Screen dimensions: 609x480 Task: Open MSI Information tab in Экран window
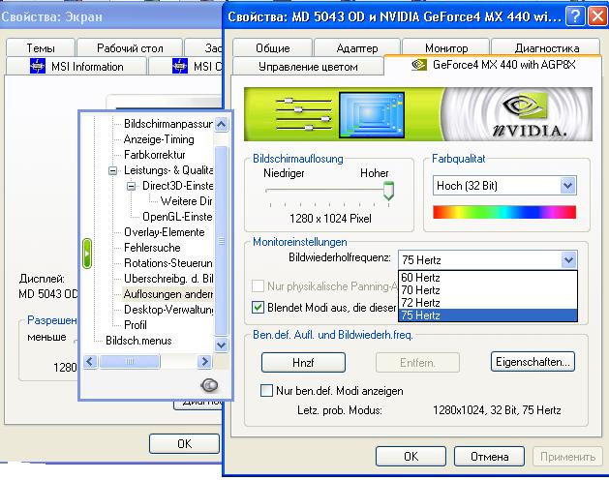pyautogui.click(x=76, y=67)
